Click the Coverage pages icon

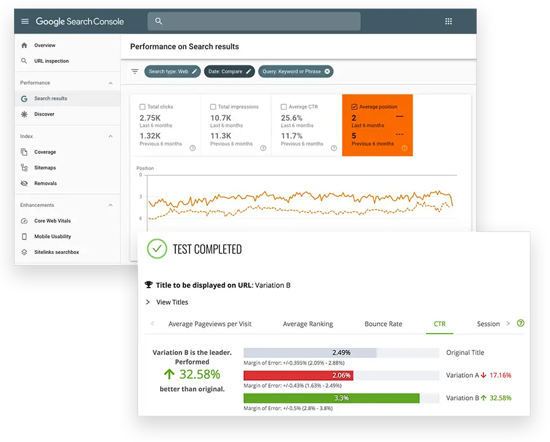point(24,152)
